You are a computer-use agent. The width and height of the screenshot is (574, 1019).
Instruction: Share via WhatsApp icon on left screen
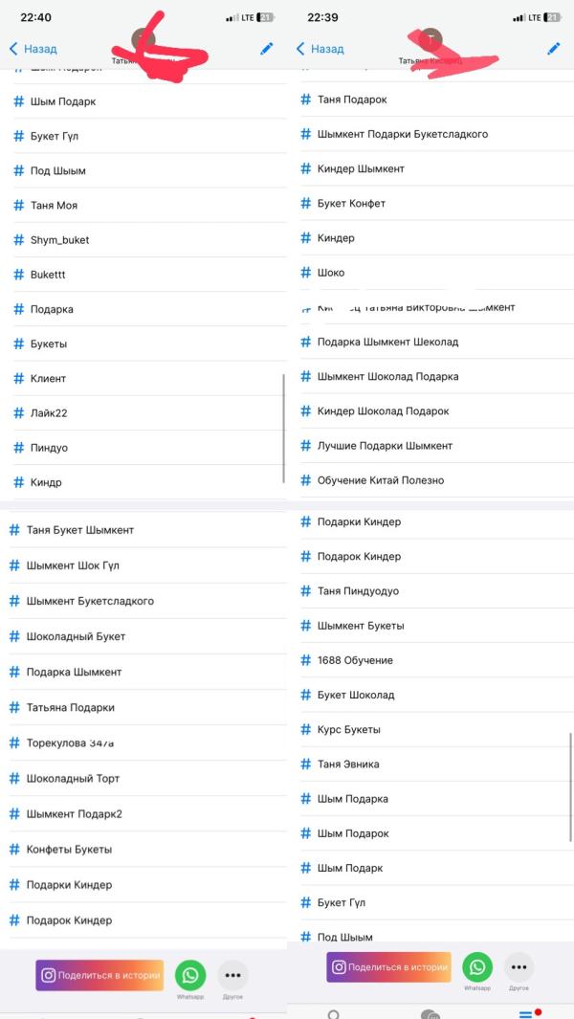click(x=190, y=975)
